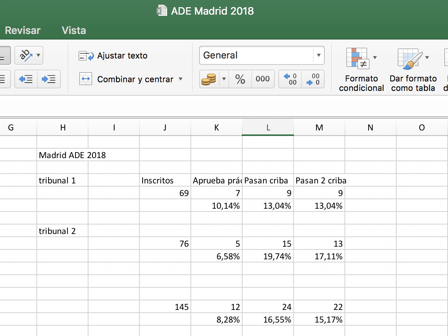This screenshot has width=448, height=336.
Task: Click the Ajustar texto wrap icon
Action: pyautogui.click(x=86, y=56)
